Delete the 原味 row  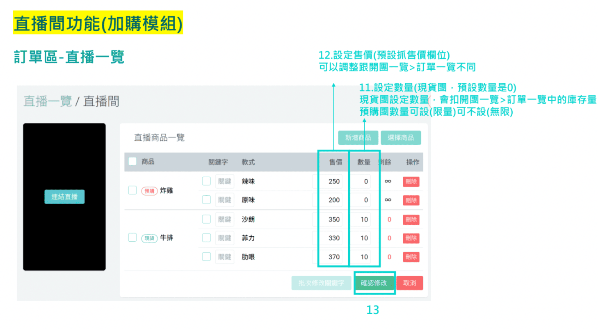point(411,200)
